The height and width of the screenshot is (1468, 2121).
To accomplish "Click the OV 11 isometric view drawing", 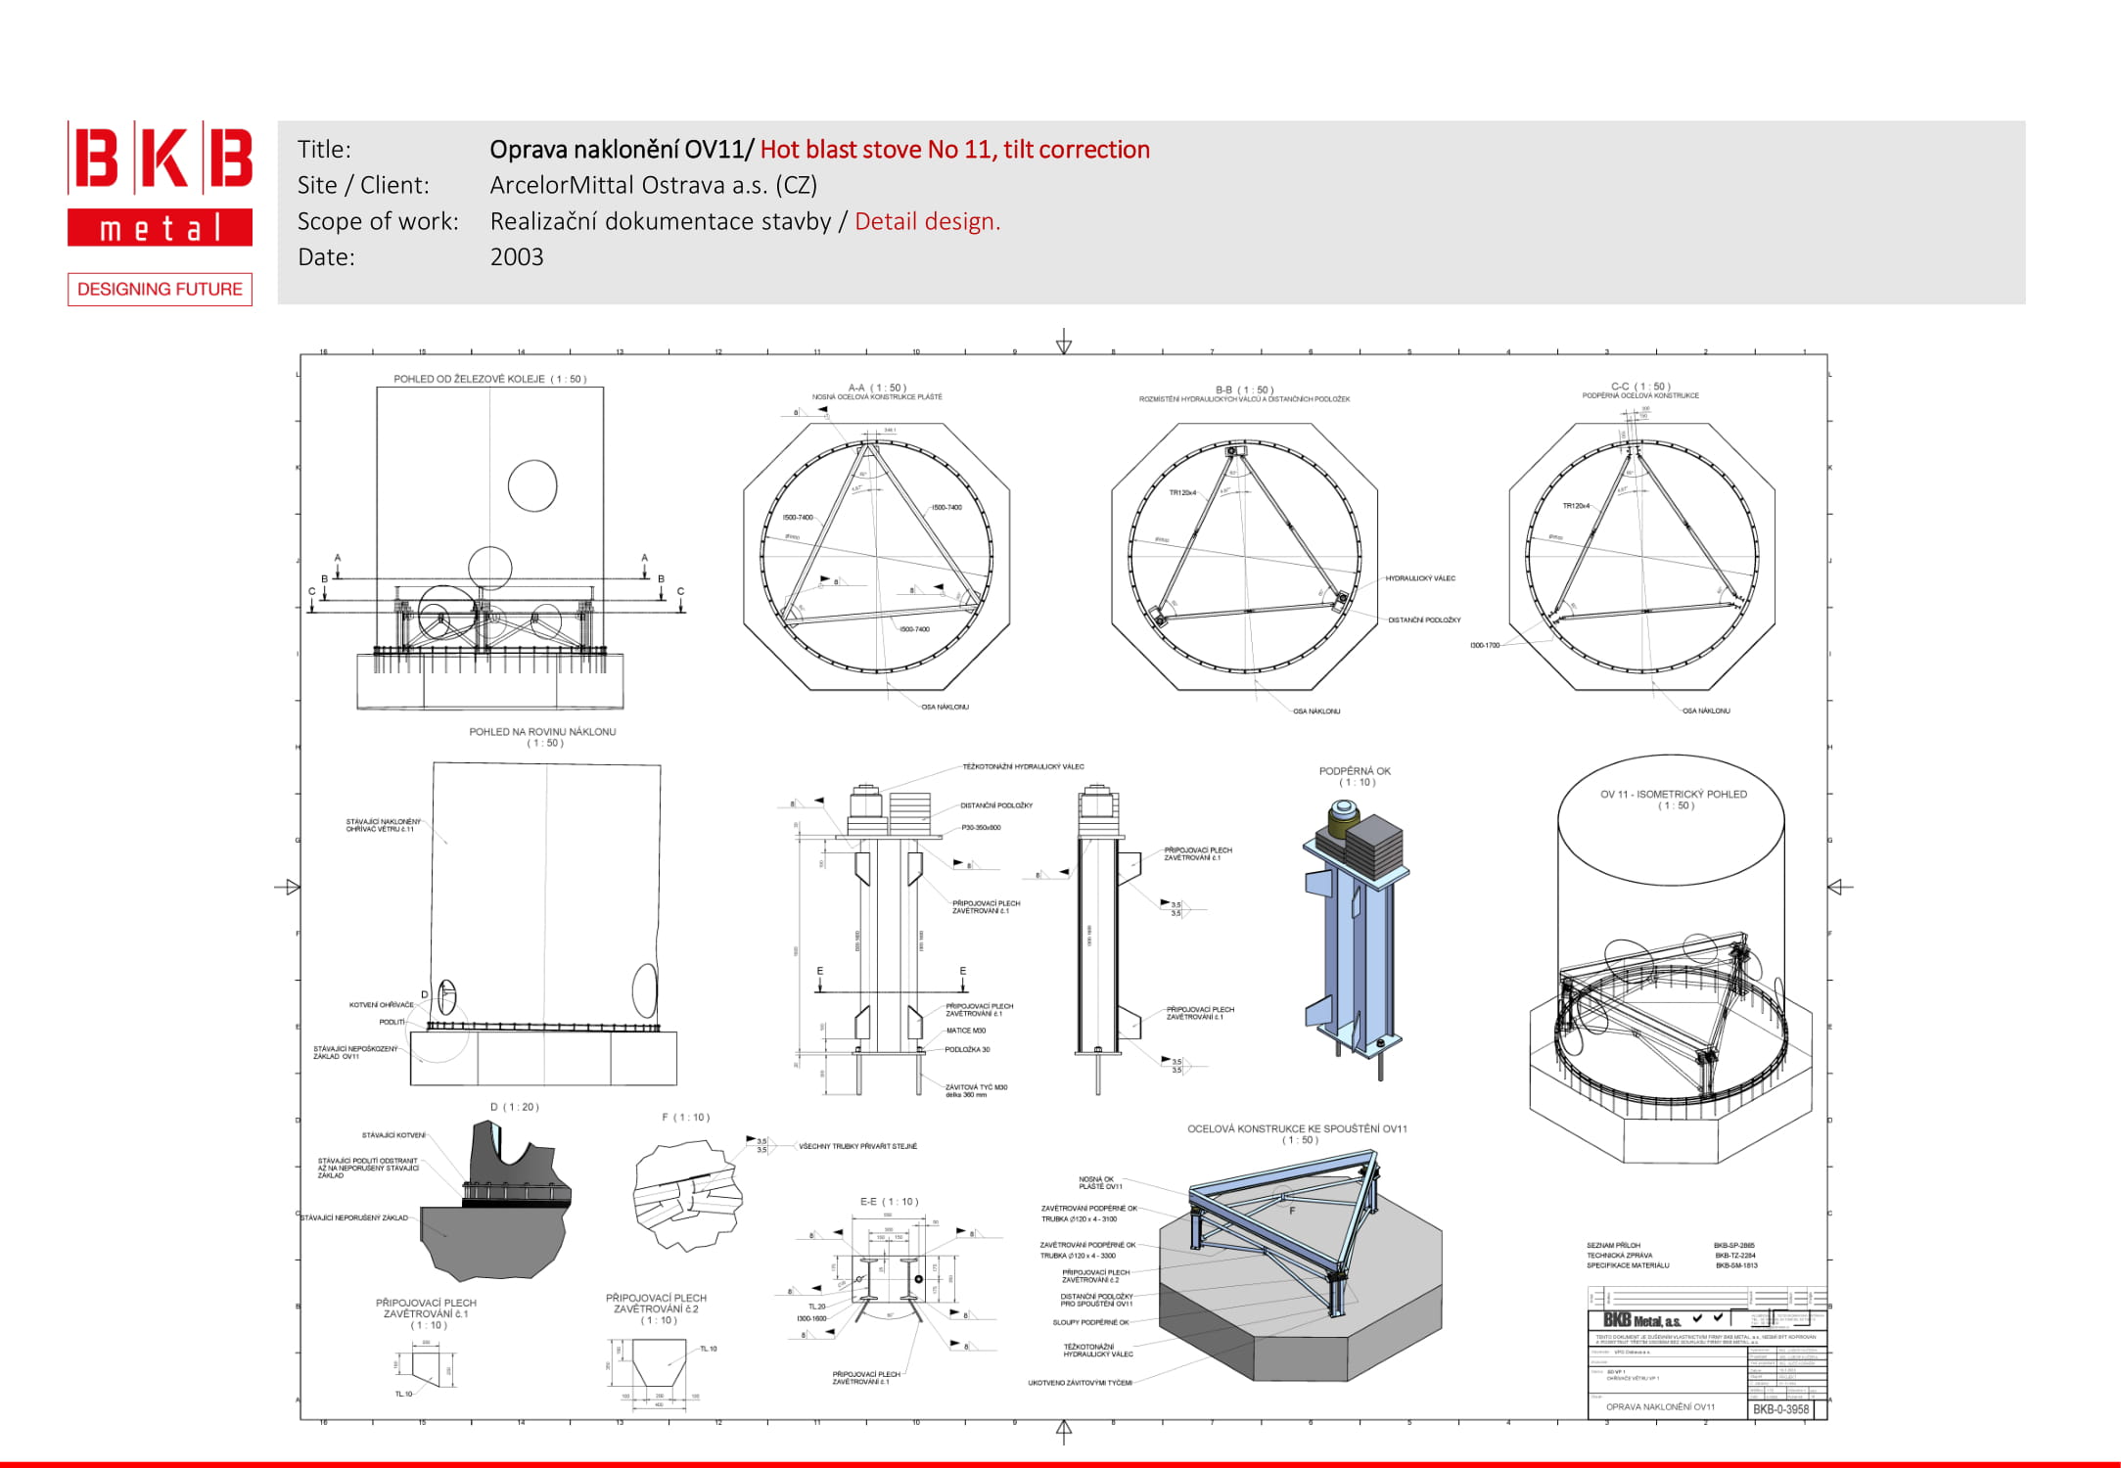I will (1671, 964).
